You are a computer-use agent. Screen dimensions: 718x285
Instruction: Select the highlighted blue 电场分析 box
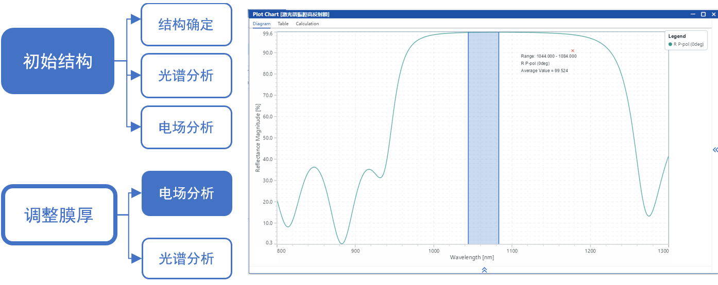pyautogui.click(x=186, y=193)
